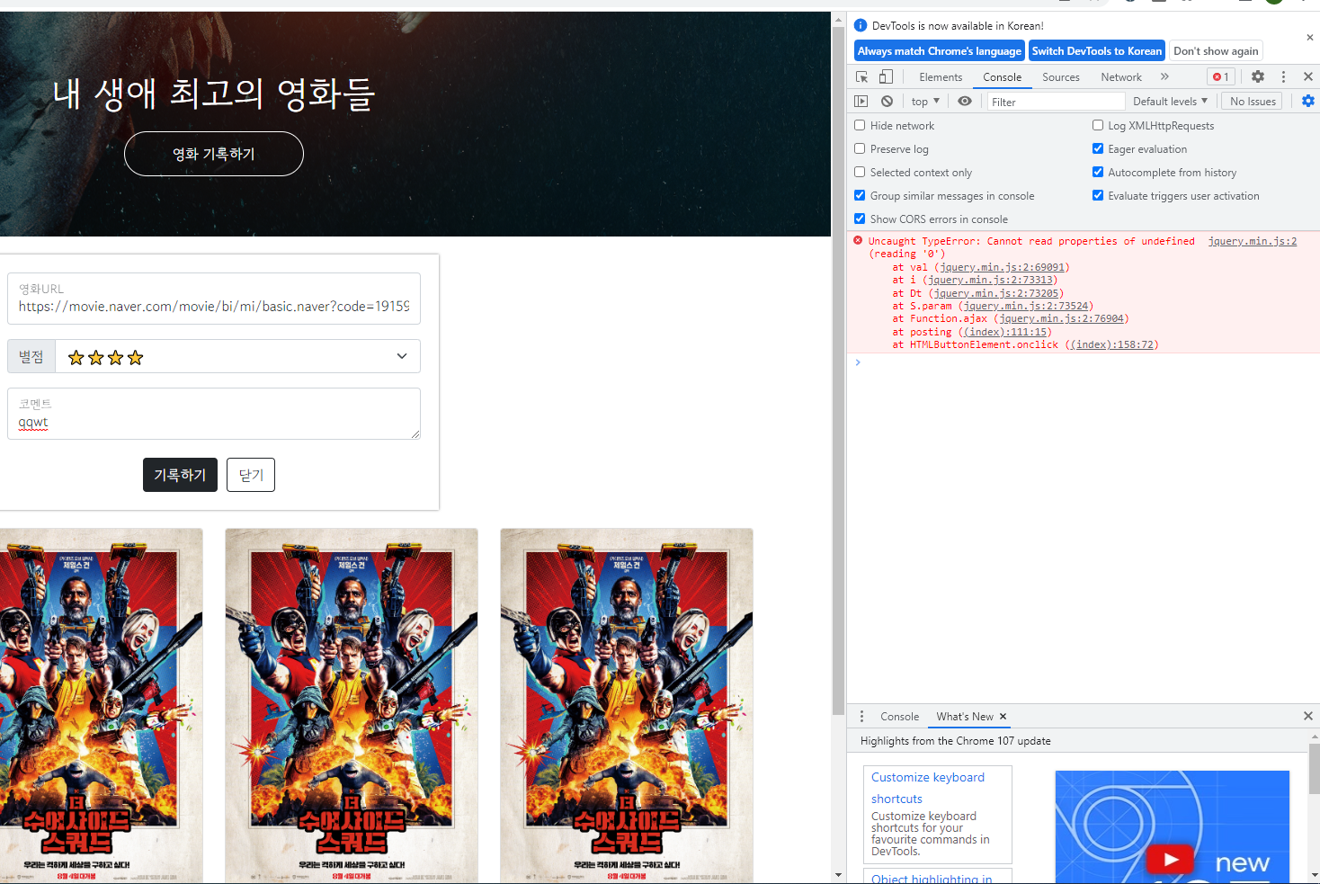
Task: Open jquery.min.js:2 error source link
Action: coord(1253,241)
